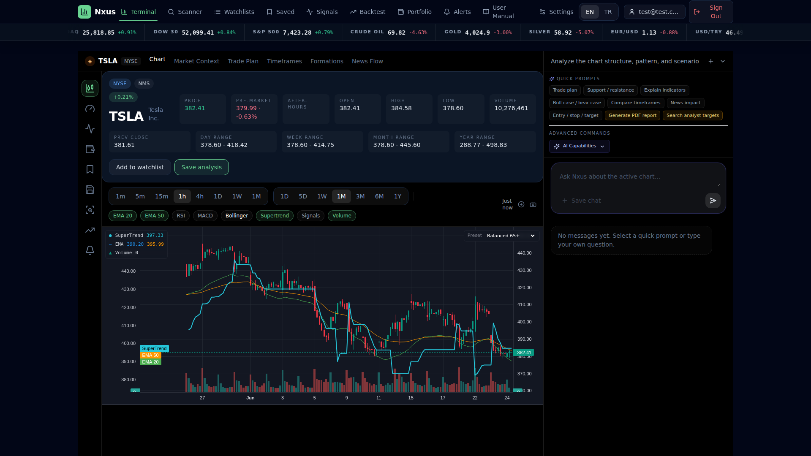The image size is (811, 456).
Task: Click the Support / resistance quick prompt
Action: point(610,90)
